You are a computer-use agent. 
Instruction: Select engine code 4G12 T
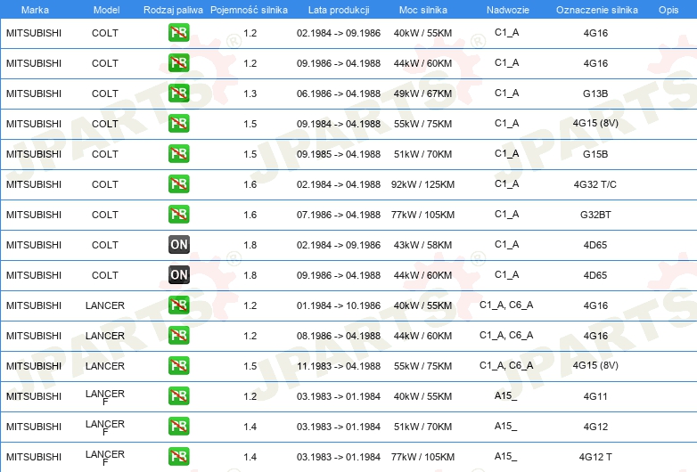pos(595,457)
